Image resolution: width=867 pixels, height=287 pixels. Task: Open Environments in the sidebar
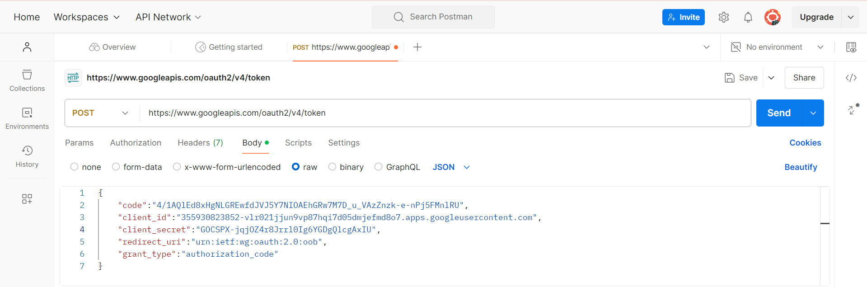click(x=27, y=119)
